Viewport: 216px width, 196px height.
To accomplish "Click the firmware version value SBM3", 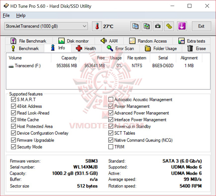I will tap(91, 161).
